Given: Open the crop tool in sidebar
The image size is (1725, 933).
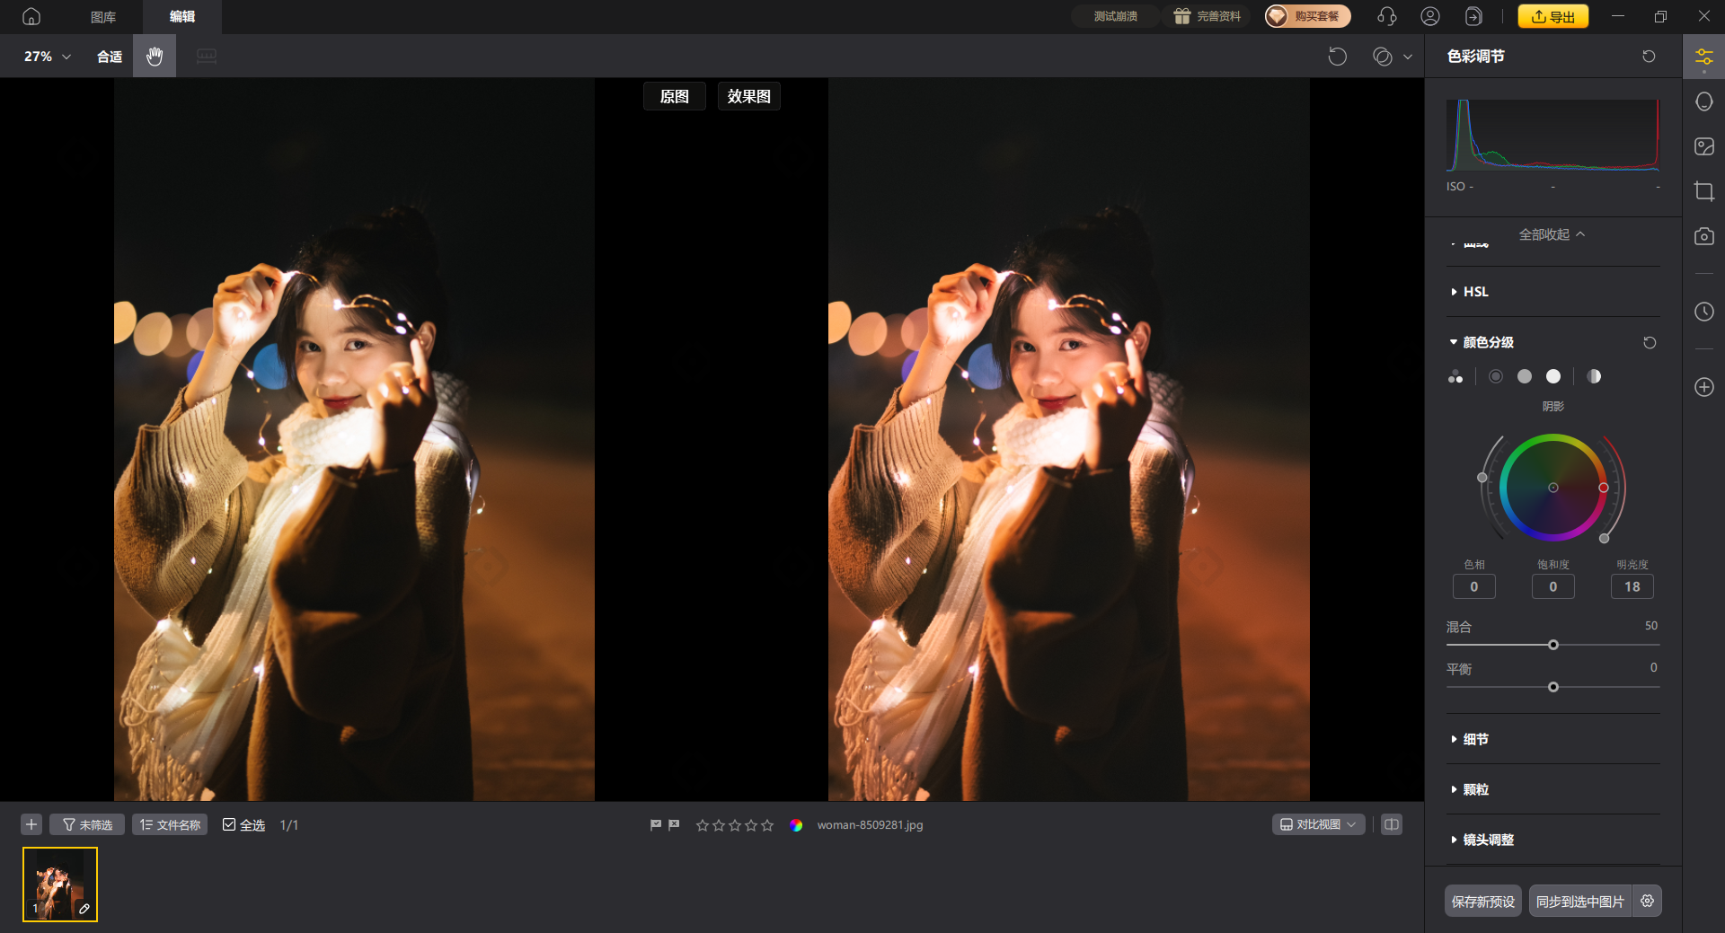Looking at the screenshot, I should click(1703, 191).
